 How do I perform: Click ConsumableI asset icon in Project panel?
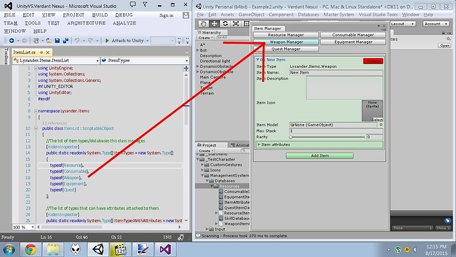pos(221,192)
